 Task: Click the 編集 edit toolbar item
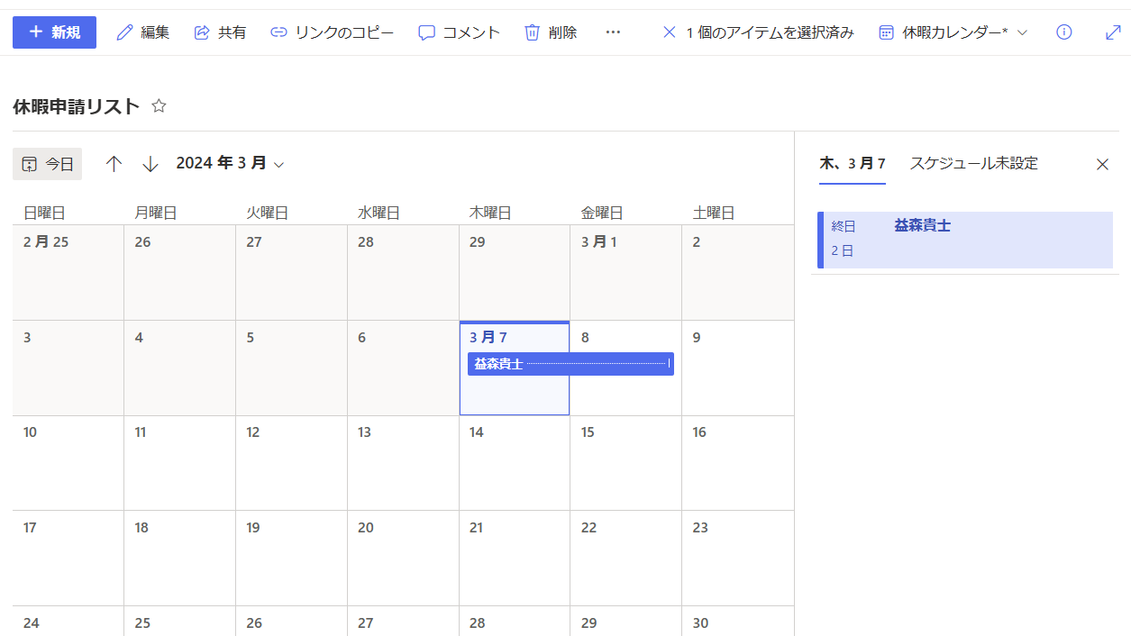coord(143,32)
